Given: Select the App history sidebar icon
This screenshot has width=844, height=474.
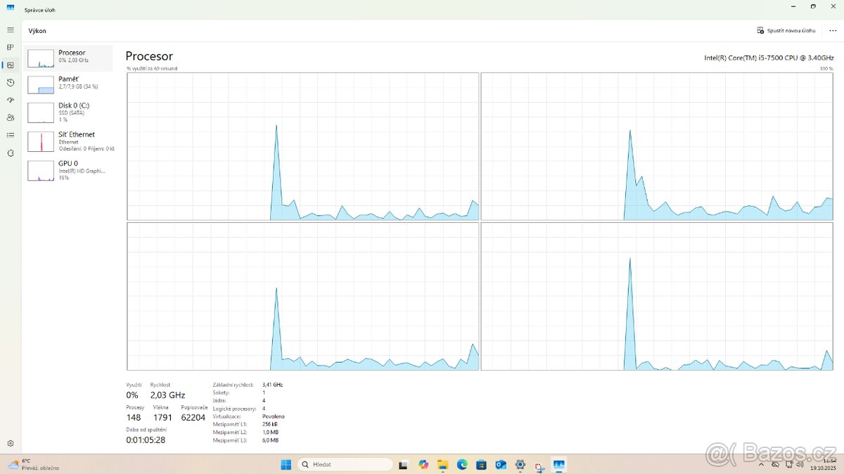Looking at the screenshot, I should (x=10, y=82).
